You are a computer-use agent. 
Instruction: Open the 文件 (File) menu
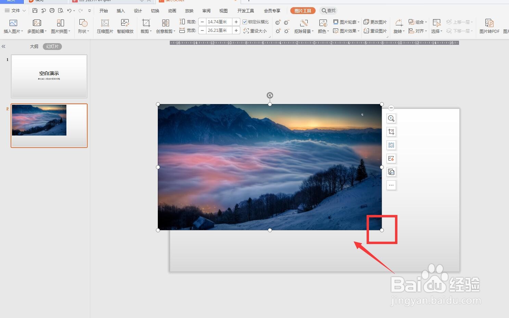tap(15, 11)
